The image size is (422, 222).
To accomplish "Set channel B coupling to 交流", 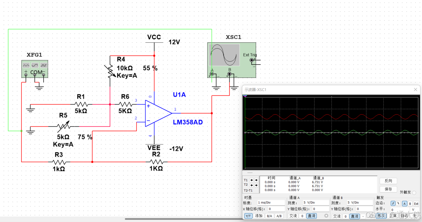I will point(337,216).
